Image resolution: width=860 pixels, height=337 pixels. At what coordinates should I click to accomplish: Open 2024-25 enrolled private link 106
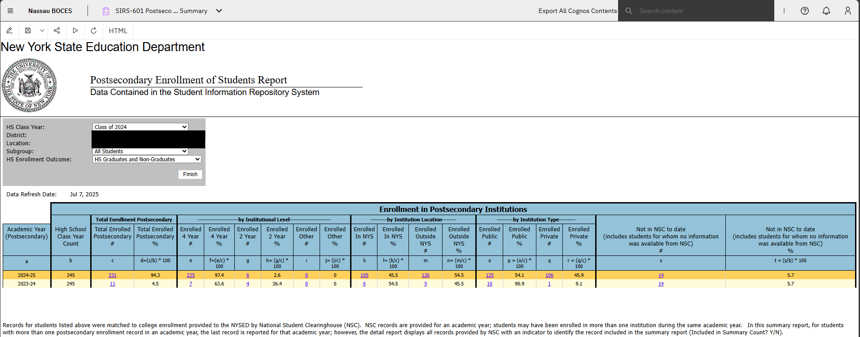549,276
